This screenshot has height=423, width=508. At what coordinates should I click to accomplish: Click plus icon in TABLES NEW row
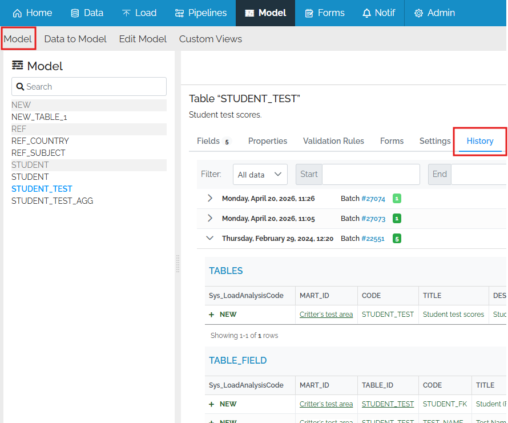coord(212,315)
